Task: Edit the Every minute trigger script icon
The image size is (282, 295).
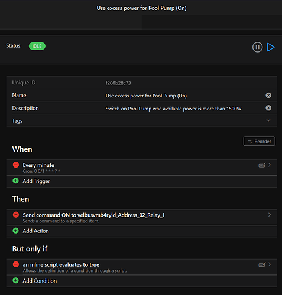Action: (262, 165)
